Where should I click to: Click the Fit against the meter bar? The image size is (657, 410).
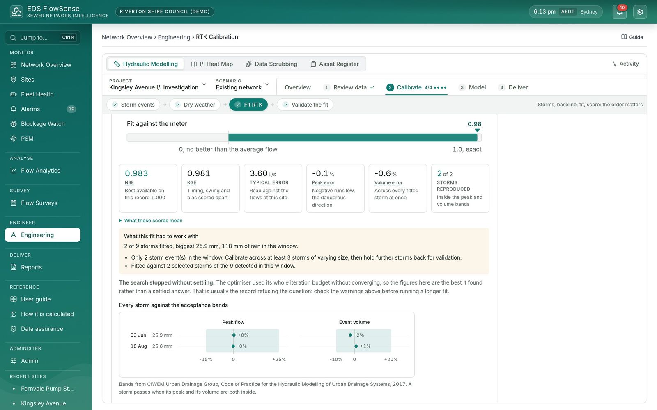click(304, 138)
